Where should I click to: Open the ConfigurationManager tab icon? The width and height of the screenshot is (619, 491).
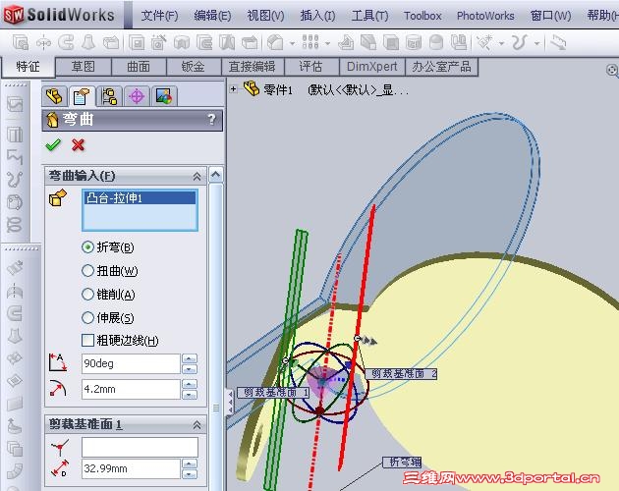click(x=109, y=96)
